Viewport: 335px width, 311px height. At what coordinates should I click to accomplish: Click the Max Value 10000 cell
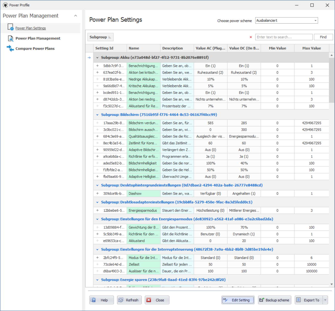point(312,265)
